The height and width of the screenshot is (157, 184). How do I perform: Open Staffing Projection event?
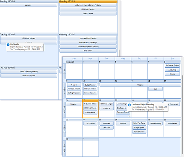pos(74,93)
